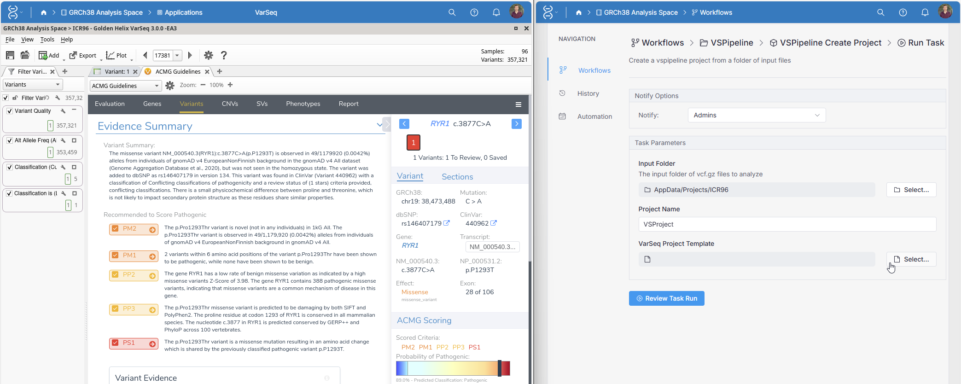Viewport: 961px width, 384px height.
Task: Open Automation in Workflows navigation
Action: [x=594, y=116]
